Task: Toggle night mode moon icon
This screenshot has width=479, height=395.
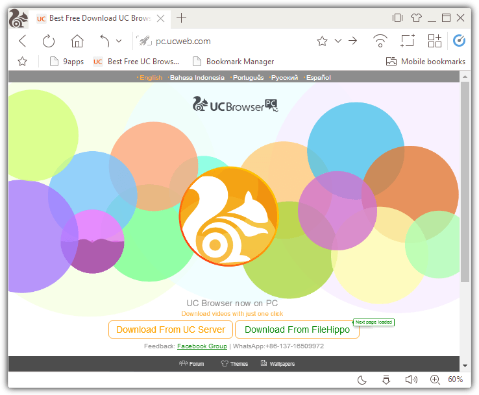Action: pos(362,379)
